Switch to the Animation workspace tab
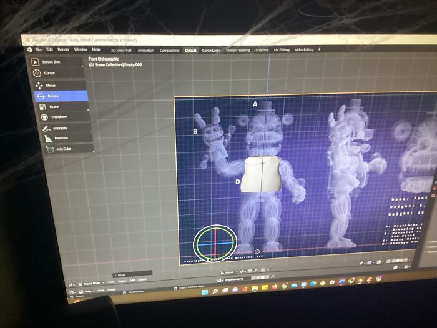This screenshot has width=437, height=328. tap(145, 51)
